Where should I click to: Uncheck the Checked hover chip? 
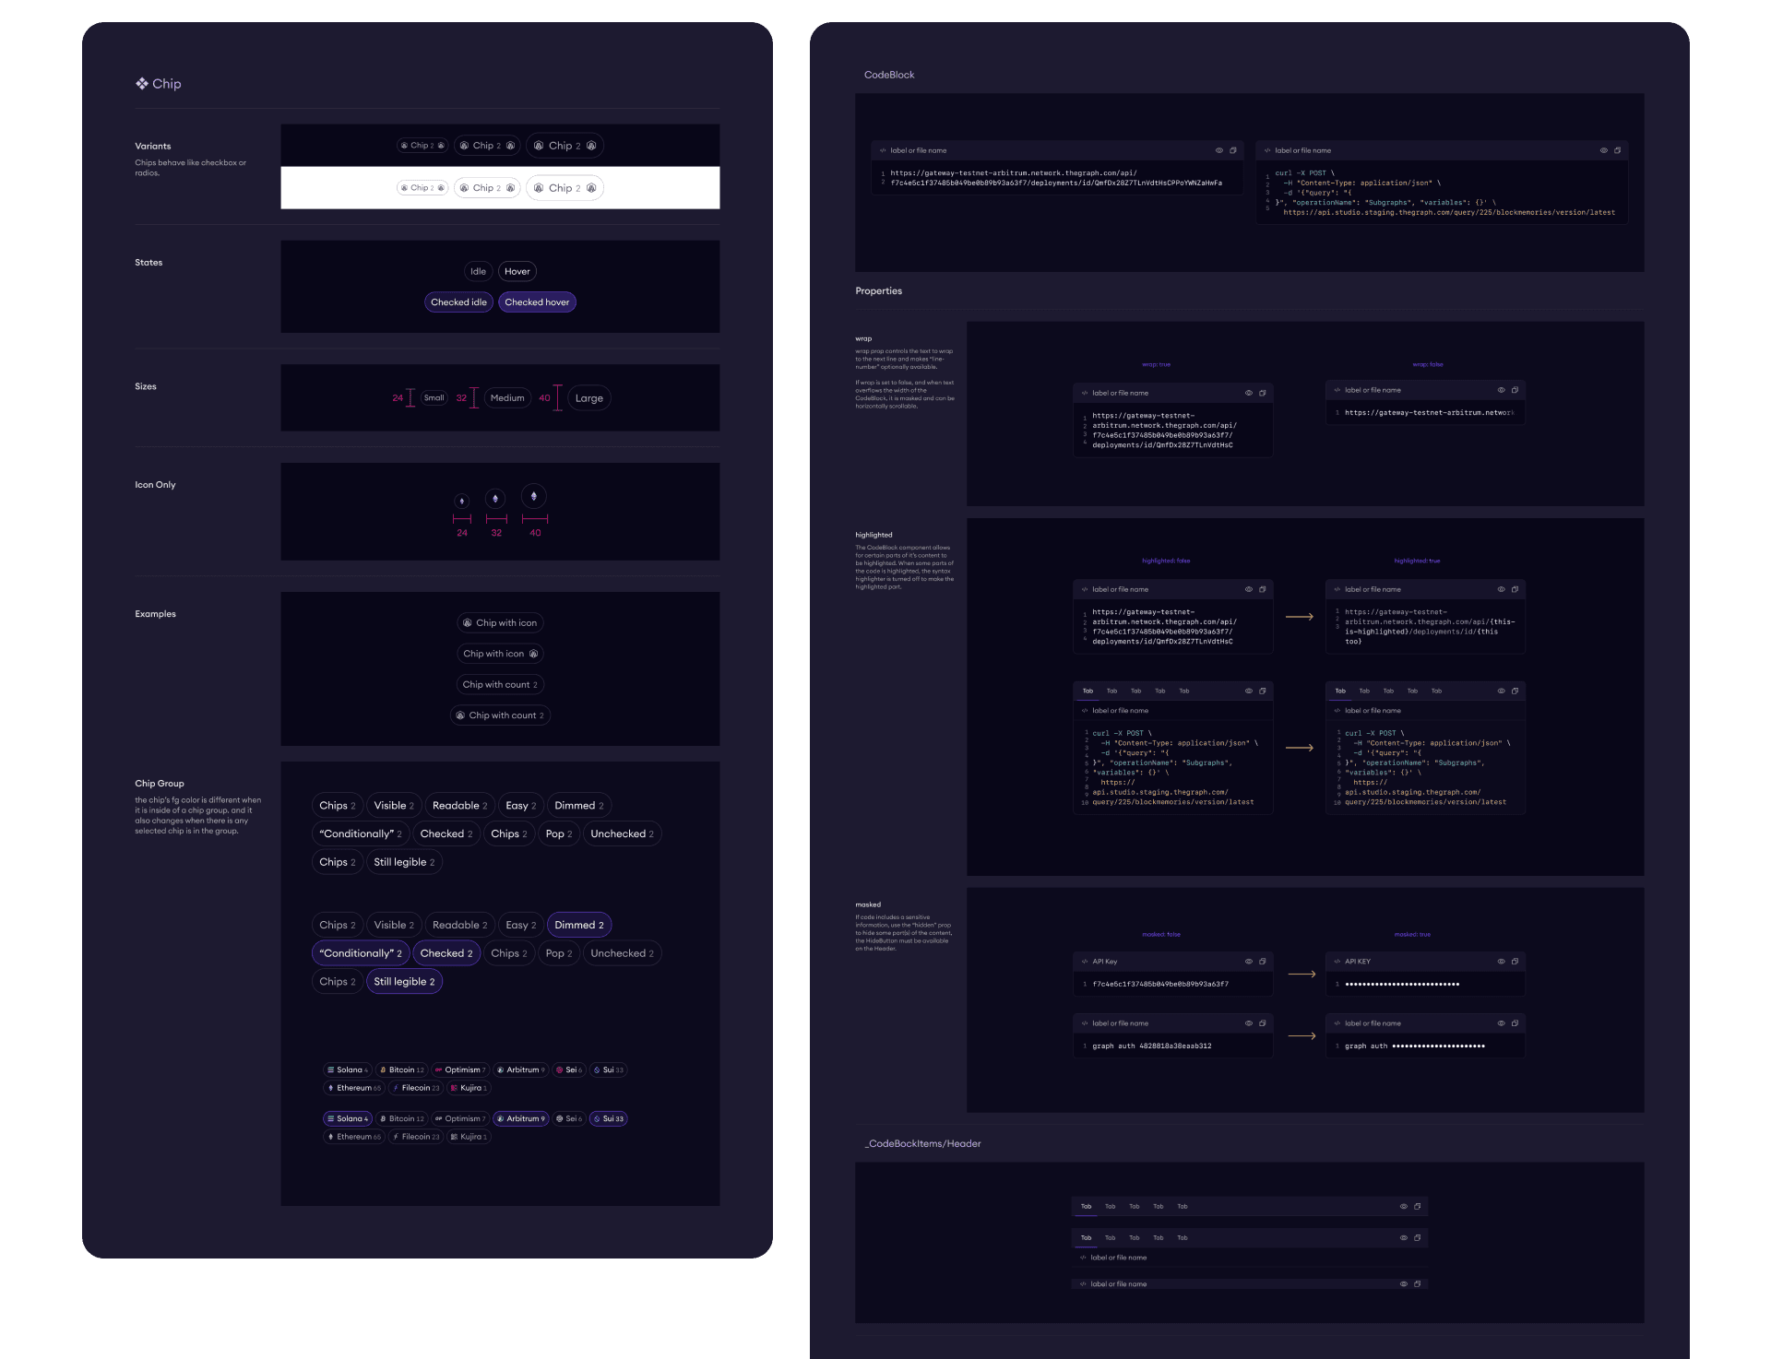(537, 302)
